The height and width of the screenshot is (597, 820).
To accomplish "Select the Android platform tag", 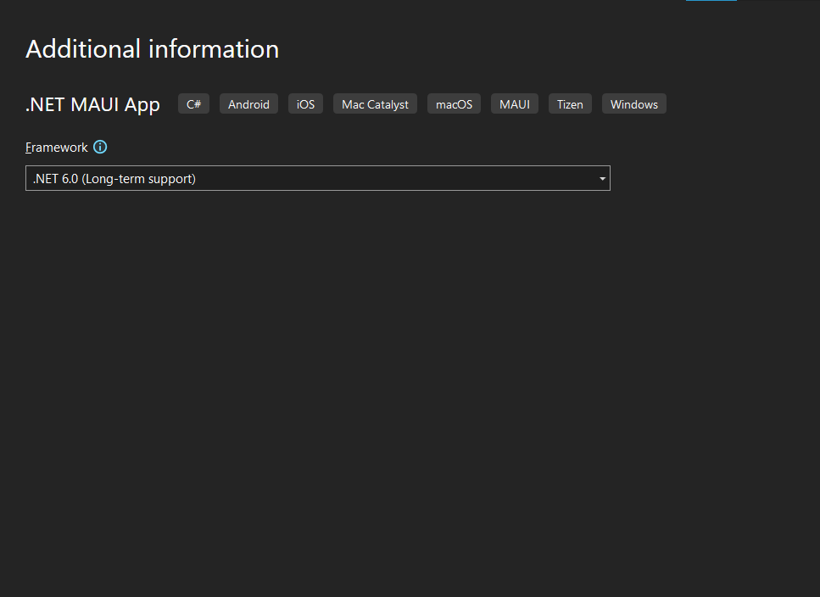I will 248,104.
